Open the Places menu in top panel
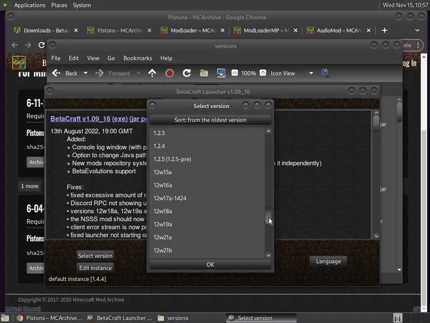Image resolution: width=430 pixels, height=323 pixels. (x=59, y=5)
